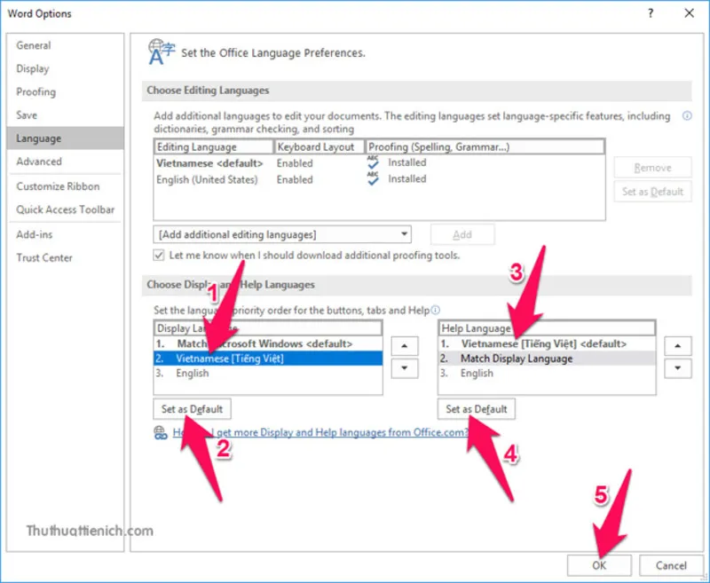Open the Save options category
This screenshot has height=583, width=710.
65,115
